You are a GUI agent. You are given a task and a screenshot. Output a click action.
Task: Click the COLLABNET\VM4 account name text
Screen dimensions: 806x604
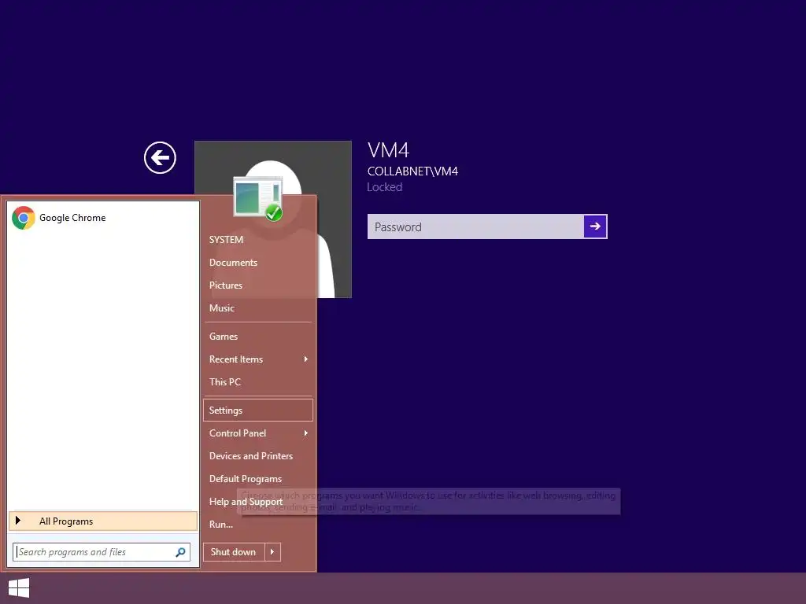(x=412, y=171)
